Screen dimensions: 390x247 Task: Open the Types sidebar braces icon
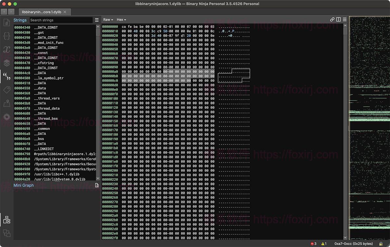tap(6, 36)
